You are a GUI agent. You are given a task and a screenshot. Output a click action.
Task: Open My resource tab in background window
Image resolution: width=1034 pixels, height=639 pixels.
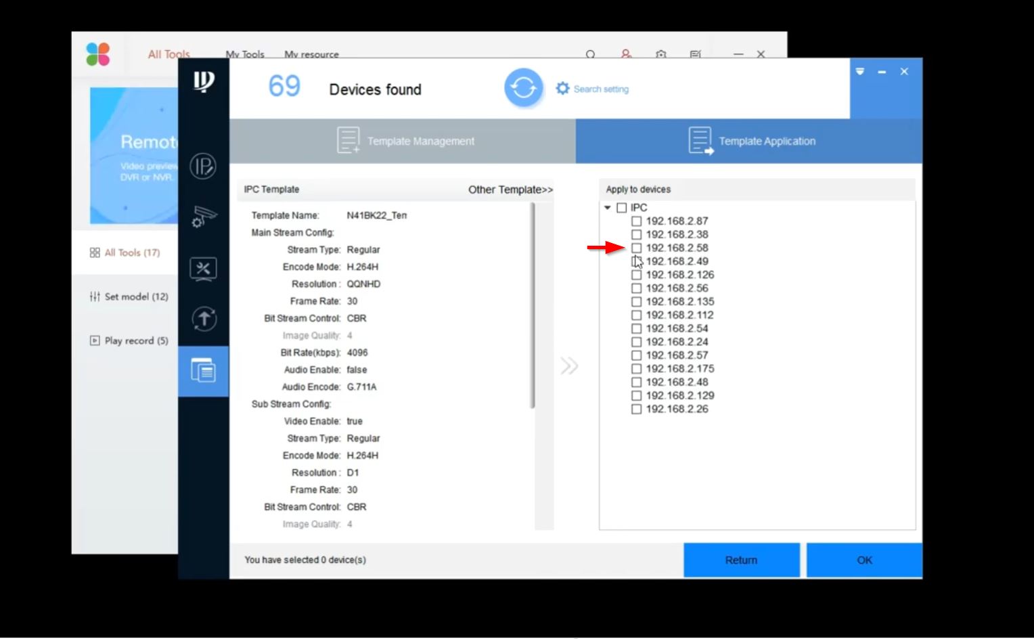click(311, 54)
